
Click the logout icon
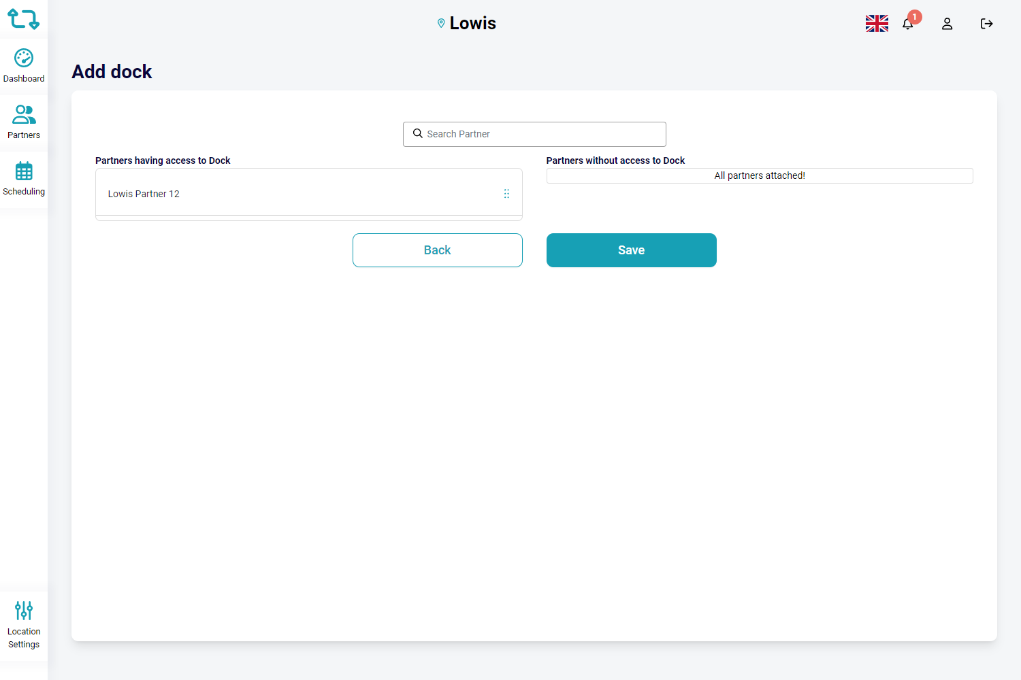point(986,24)
